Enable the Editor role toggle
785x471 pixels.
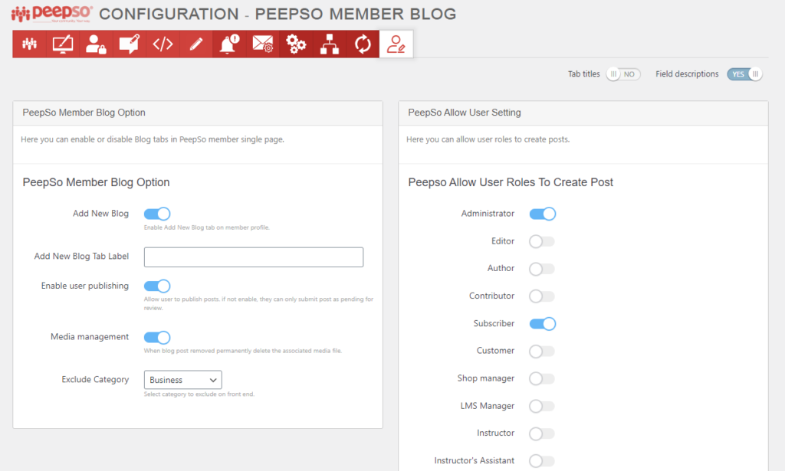click(542, 241)
